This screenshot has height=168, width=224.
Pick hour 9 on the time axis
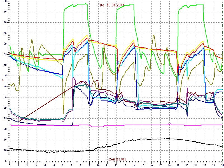[x=89, y=165]
